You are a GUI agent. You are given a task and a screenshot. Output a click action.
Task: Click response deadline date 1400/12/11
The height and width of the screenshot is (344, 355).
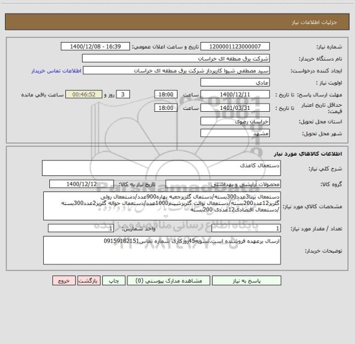235,94
